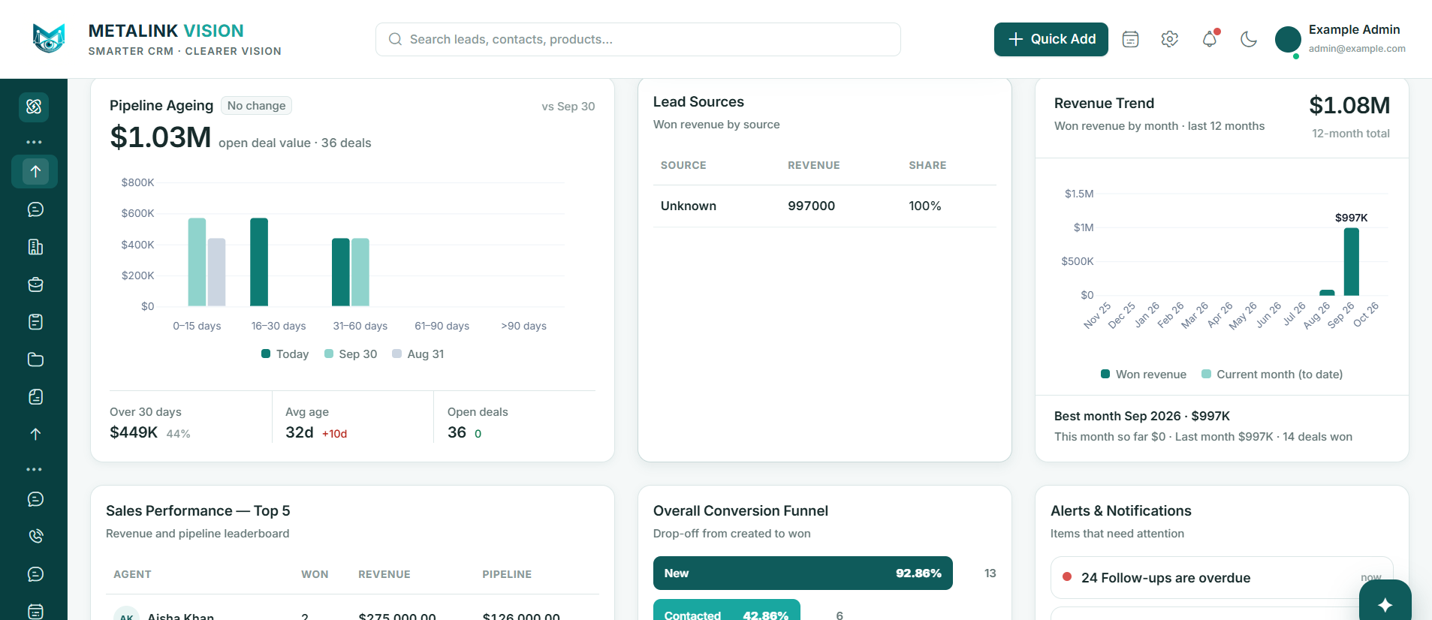Open the document page icon in sidebar
Image resolution: width=1432 pixels, height=620 pixels.
click(x=35, y=397)
